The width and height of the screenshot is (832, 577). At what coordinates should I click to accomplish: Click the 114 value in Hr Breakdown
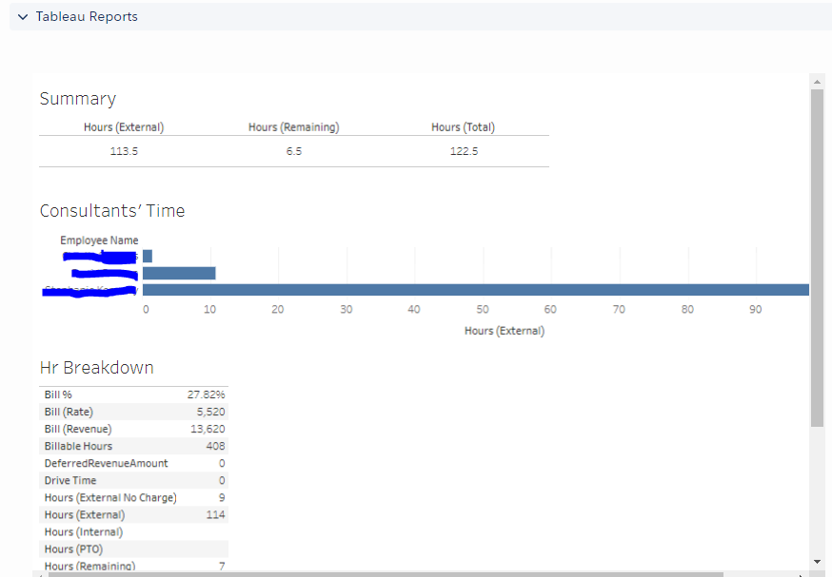pos(215,515)
